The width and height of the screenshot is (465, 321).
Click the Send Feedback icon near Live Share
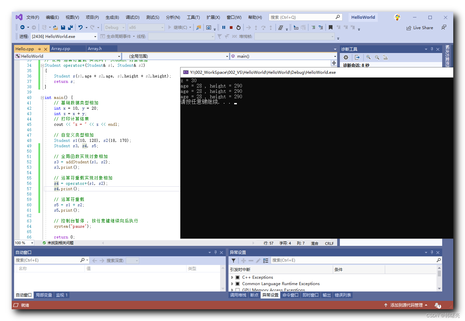444,28
